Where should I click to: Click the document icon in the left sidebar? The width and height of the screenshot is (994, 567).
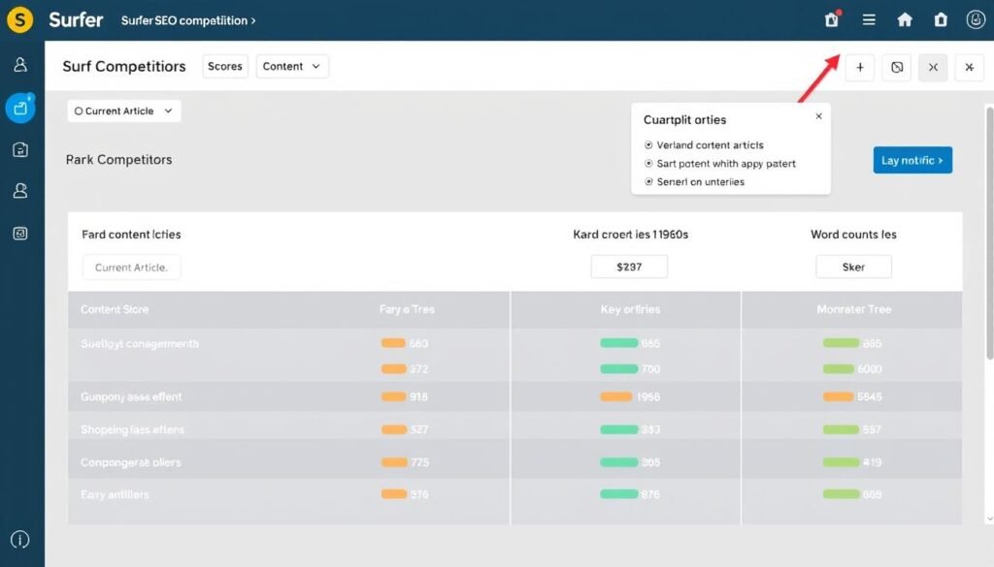[x=19, y=149]
